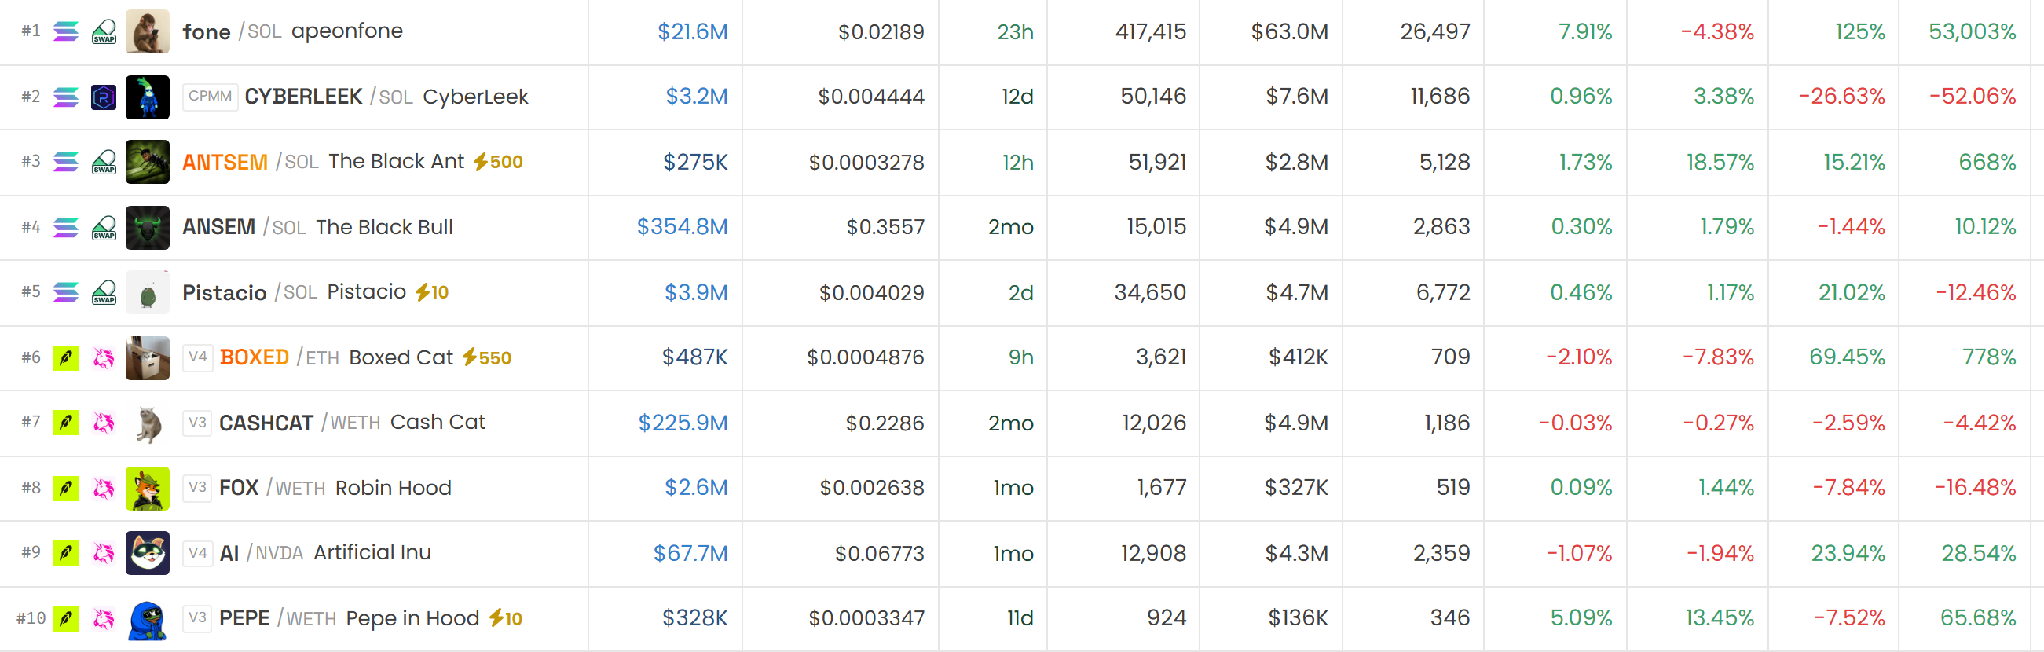2044x652 pixels.
Task: Click the green feather chain icon in the BOXED row
Action: [66, 357]
